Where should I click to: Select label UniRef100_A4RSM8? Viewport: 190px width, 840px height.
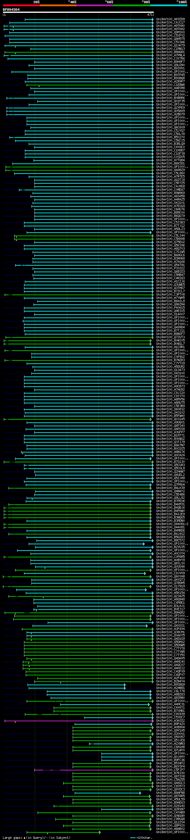point(170,88)
